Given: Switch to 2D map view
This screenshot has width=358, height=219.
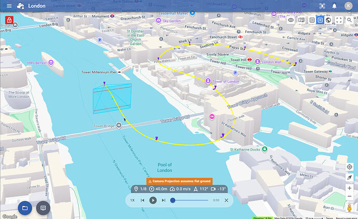Looking at the screenshot, I should coord(312,20).
